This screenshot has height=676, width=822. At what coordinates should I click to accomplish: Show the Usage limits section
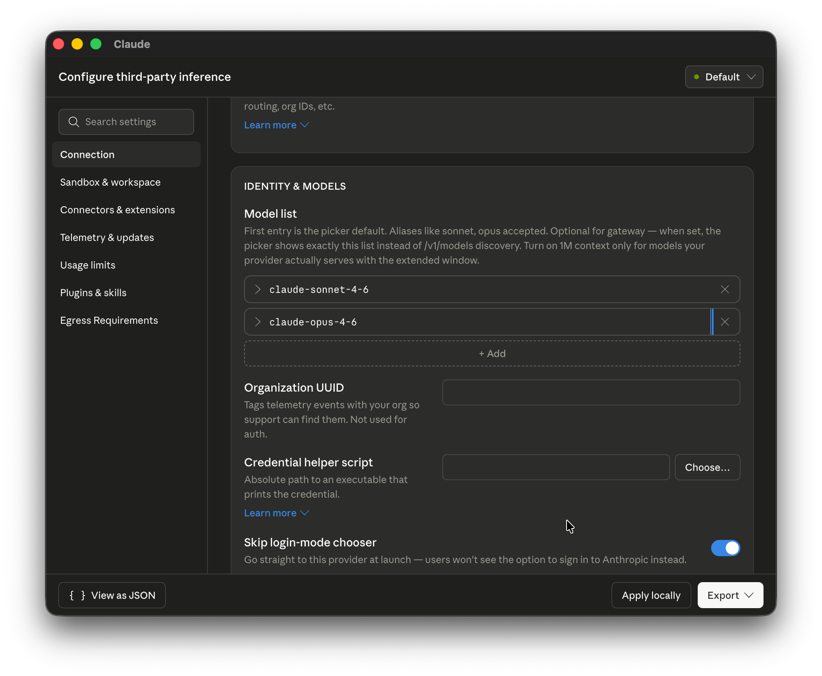pyautogui.click(x=126, y=265)
